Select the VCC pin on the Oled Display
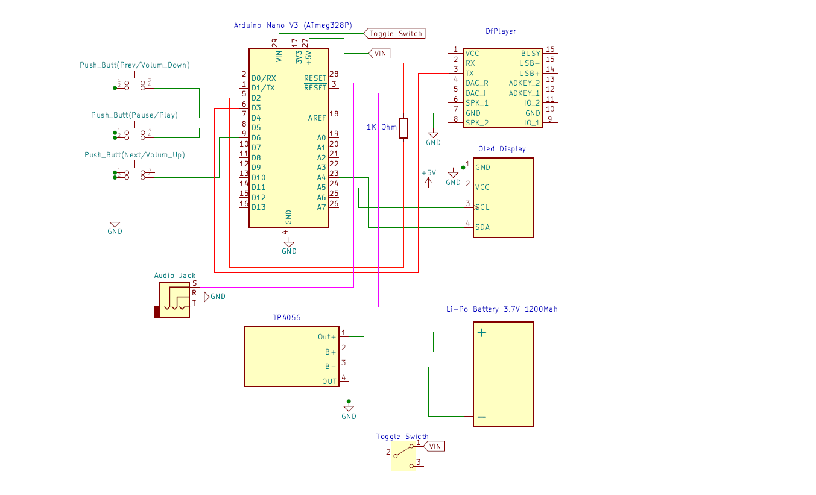 482,188
